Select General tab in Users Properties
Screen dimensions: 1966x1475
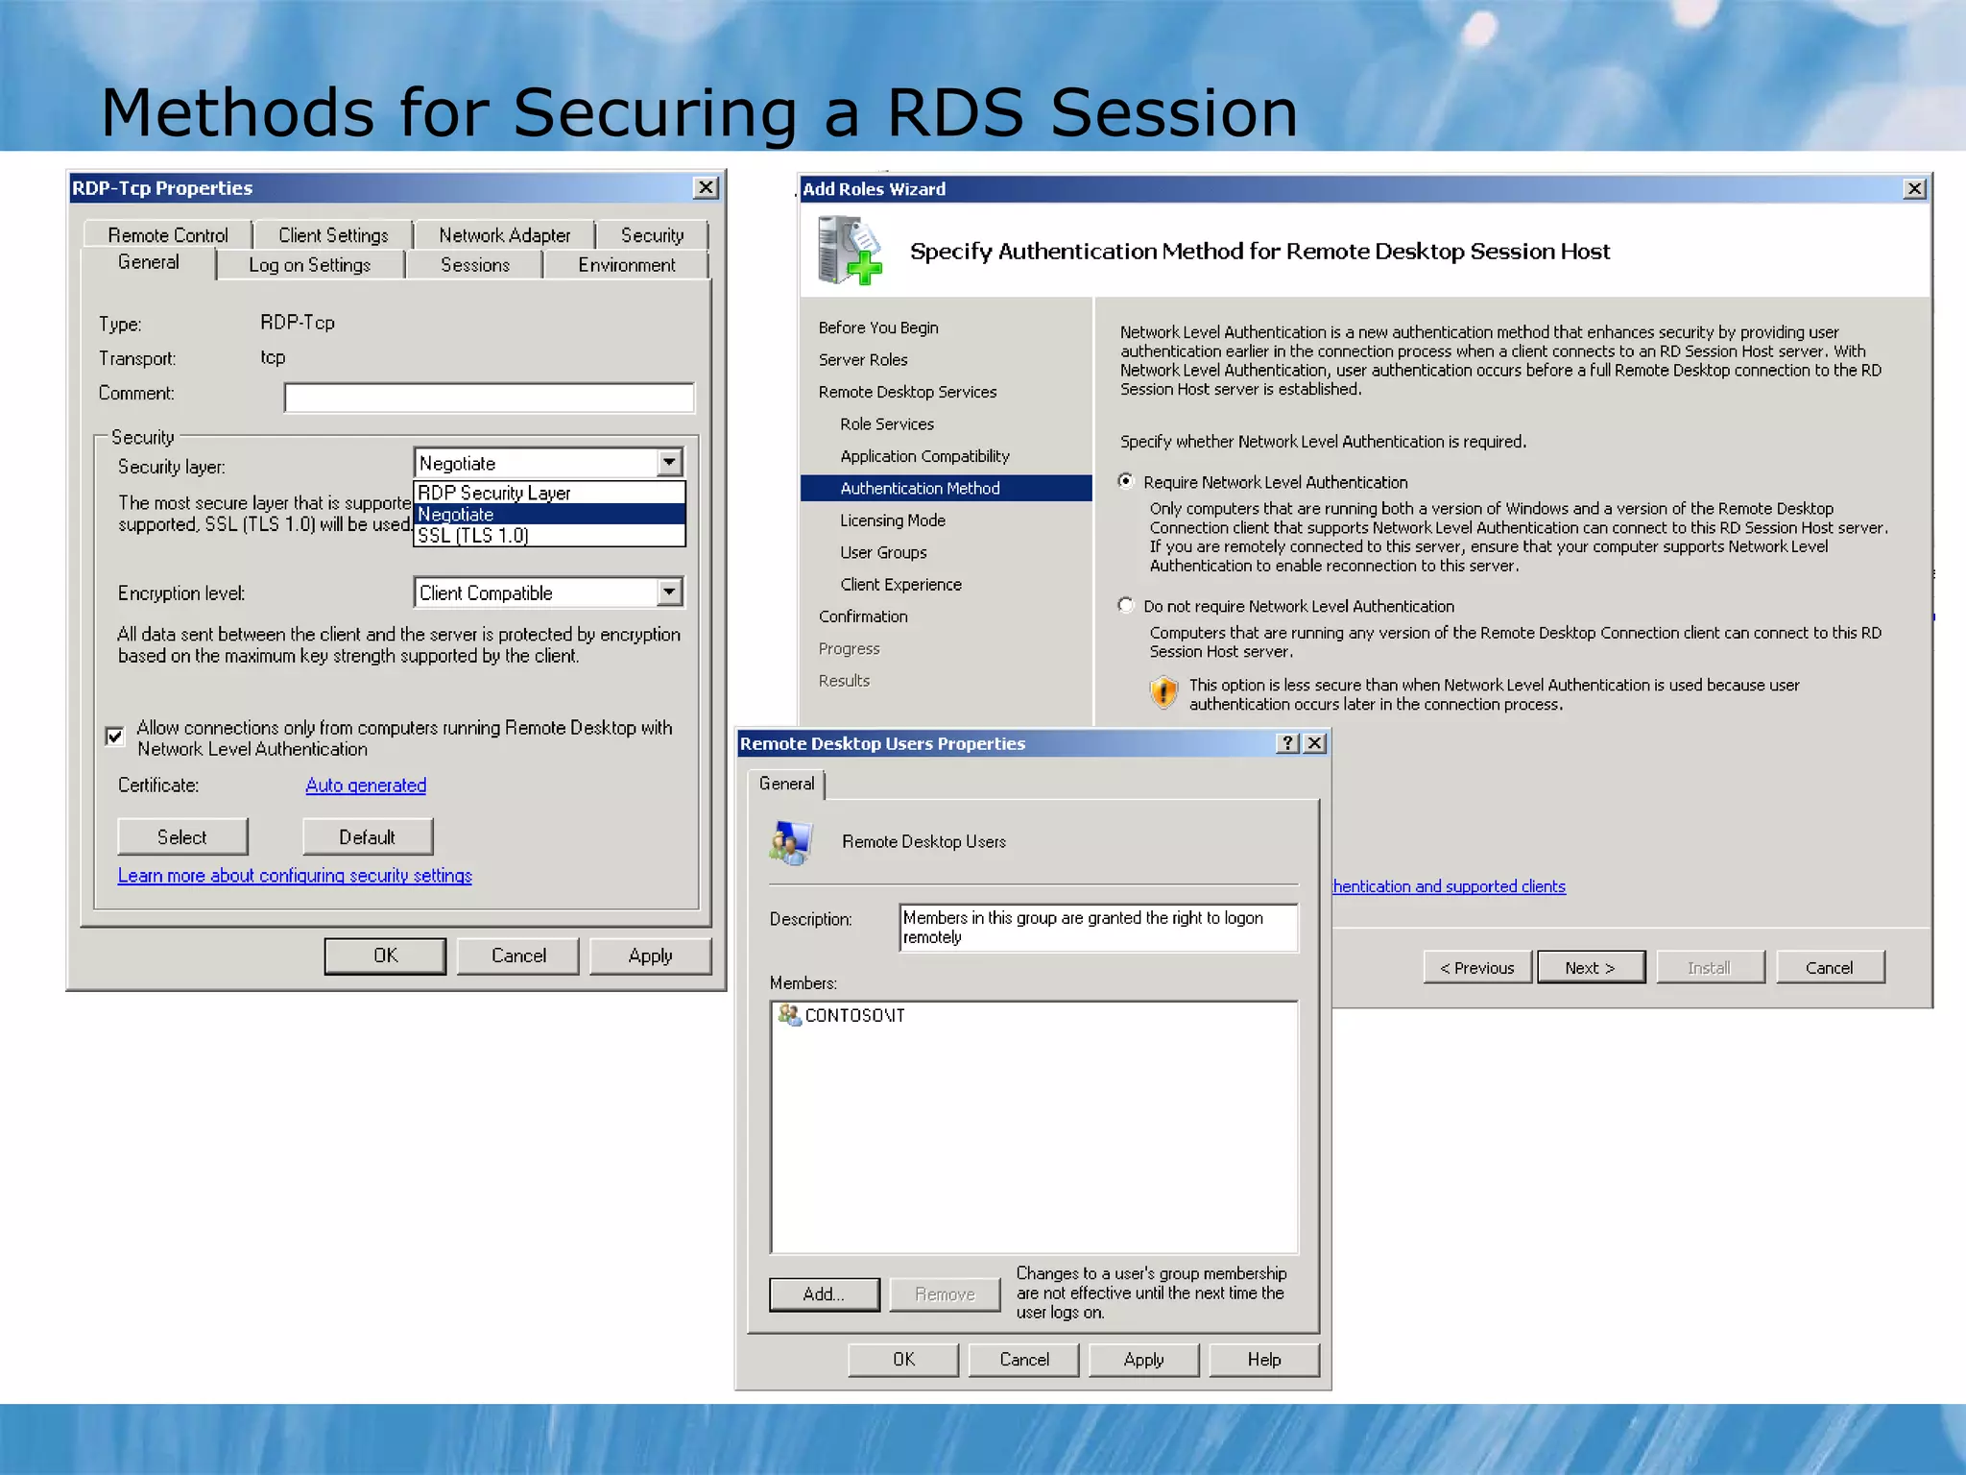pyautogui.click(x=786, y=784)
